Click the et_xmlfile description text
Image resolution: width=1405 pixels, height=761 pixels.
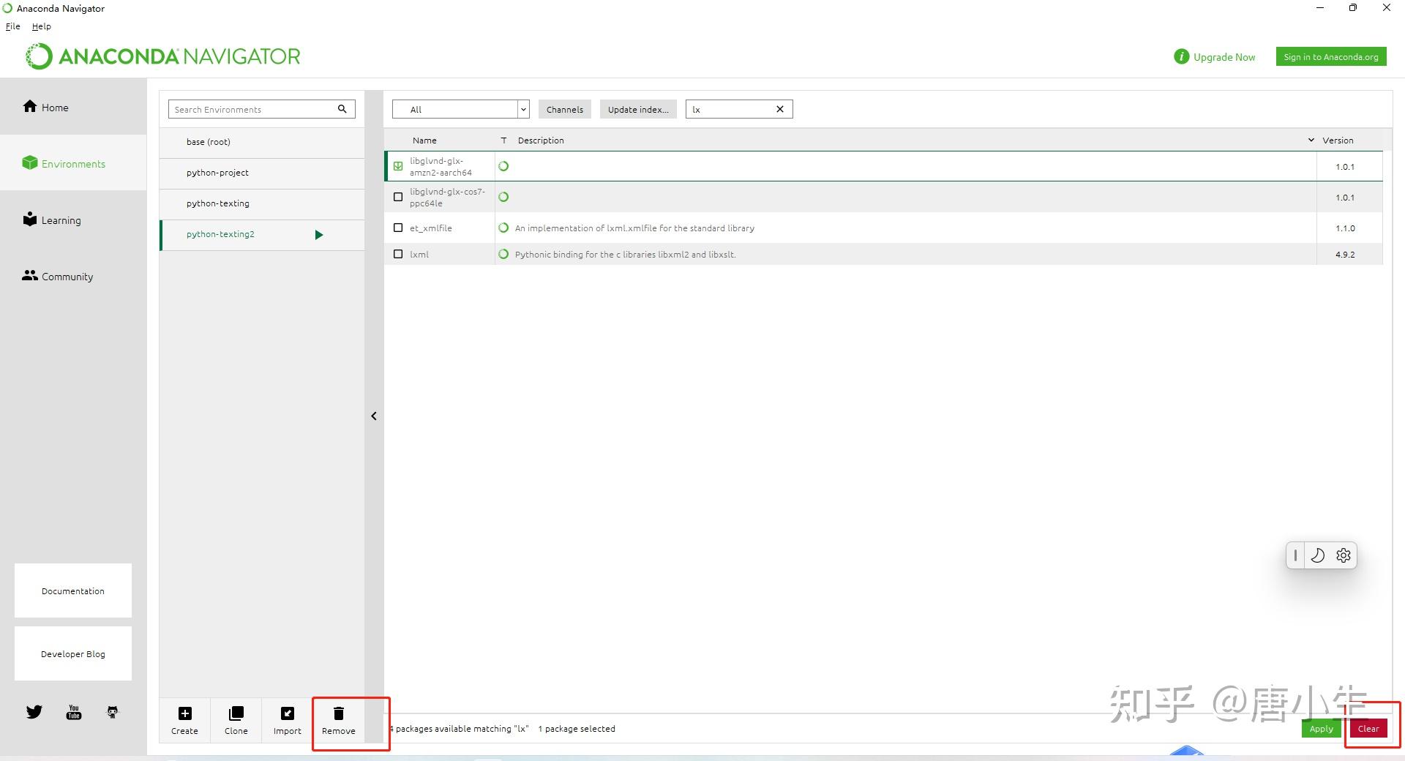pyautogui.click(x=634, y=228)
